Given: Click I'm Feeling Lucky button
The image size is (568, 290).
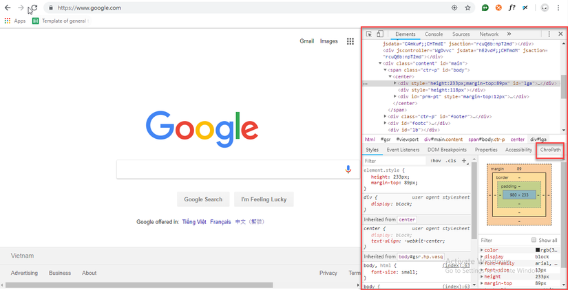Looking at the screenshot, I should 264,199.
